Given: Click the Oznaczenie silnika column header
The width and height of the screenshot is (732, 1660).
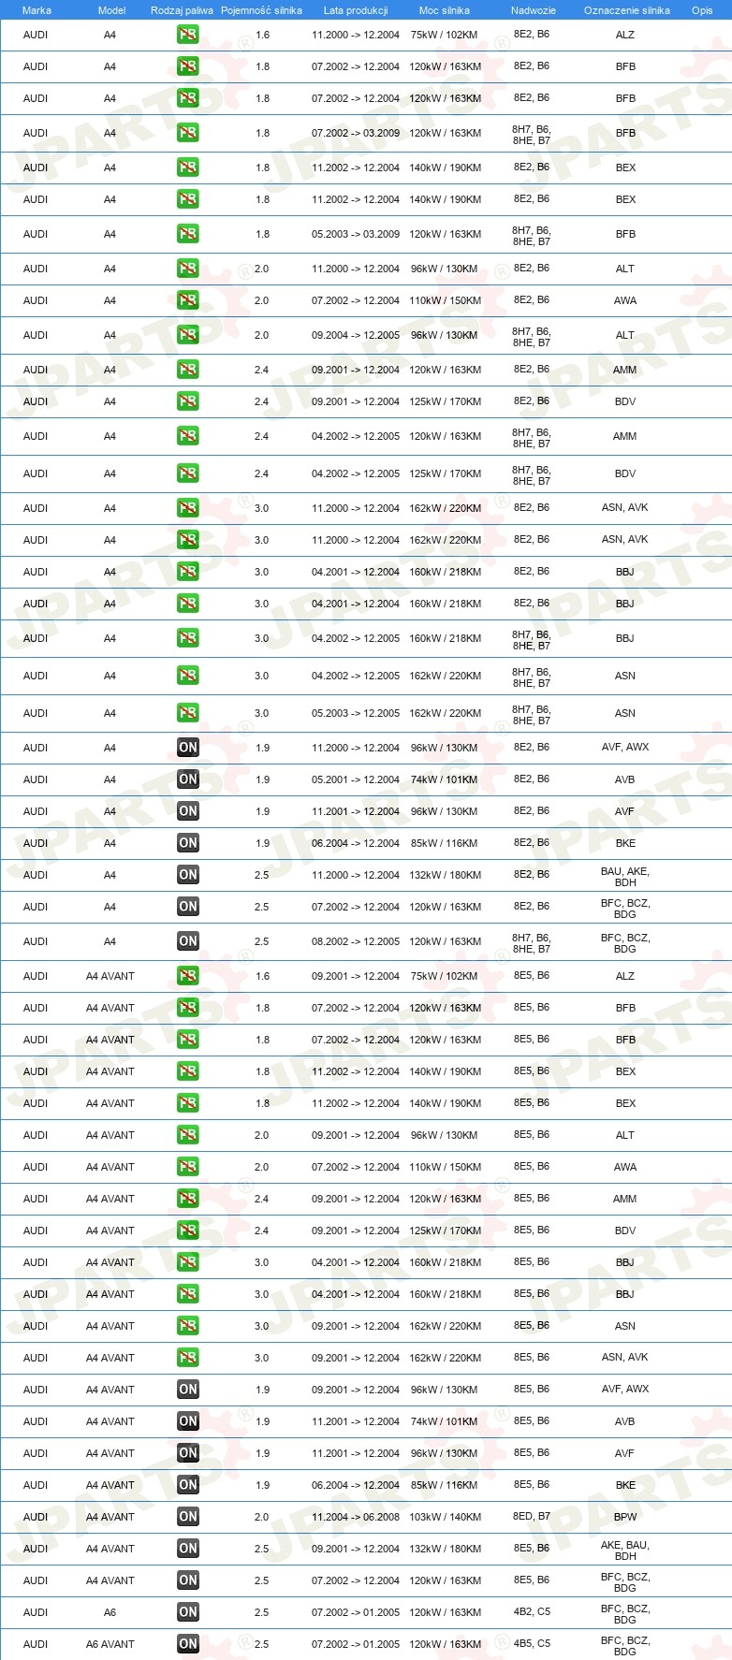Looking at the screenshot, I should (627, 10).
